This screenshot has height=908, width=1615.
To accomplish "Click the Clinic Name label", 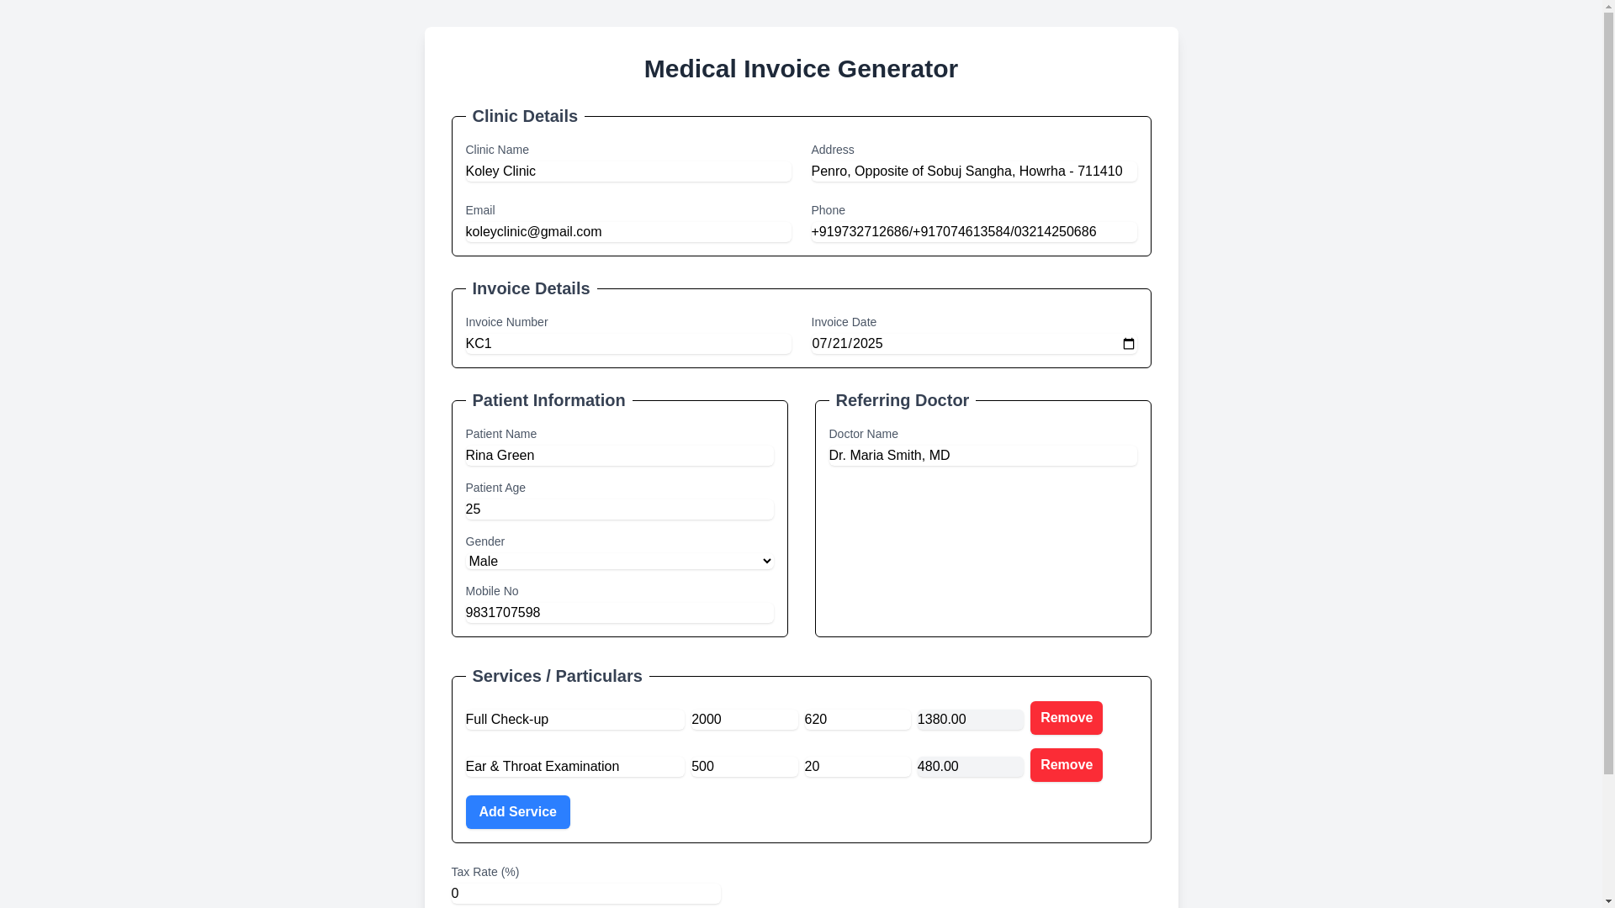I will (497, 150).
